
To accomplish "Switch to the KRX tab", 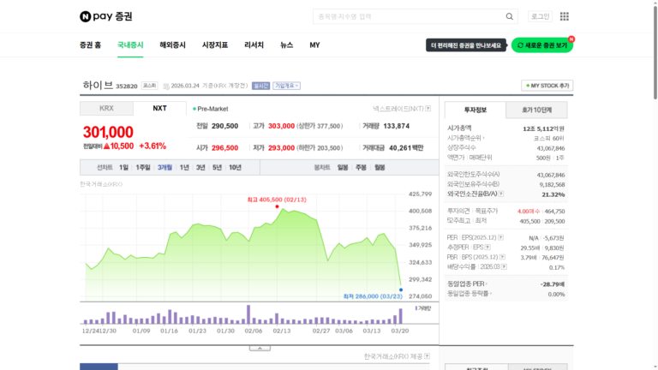I will 106,108.
